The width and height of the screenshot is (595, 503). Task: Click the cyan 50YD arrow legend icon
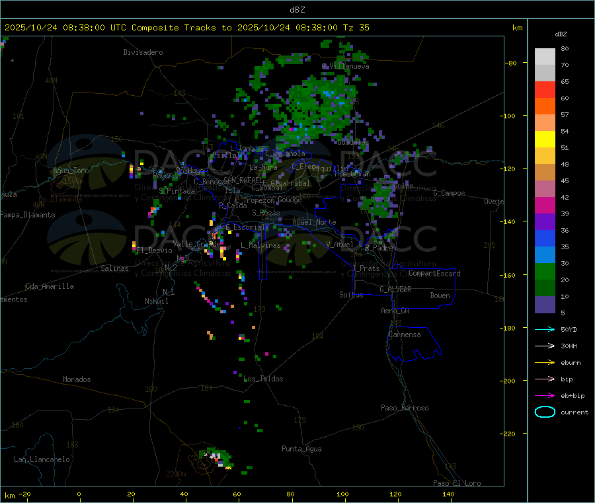pyautogui.click(x=545, y=329)
